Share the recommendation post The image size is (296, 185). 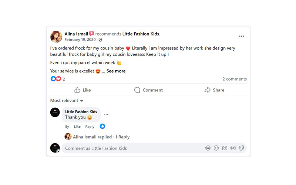215,90
